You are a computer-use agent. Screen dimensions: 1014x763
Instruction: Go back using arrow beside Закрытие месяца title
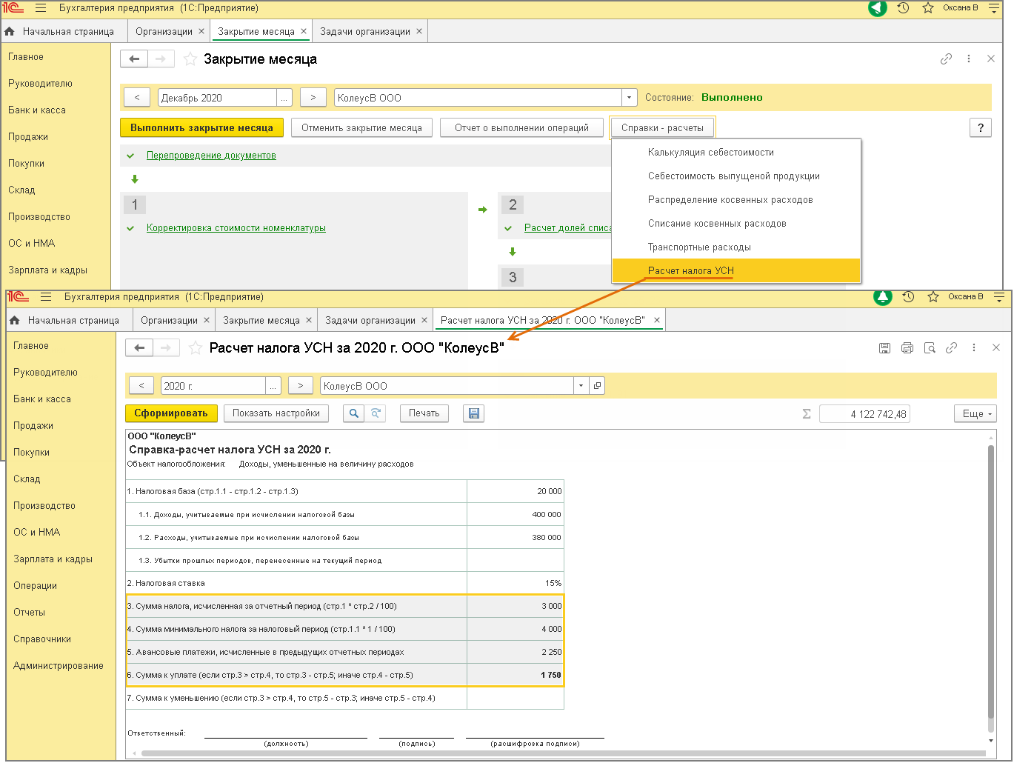(134, 59)
